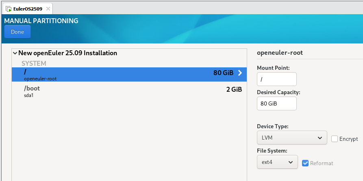Toggle the Reformat checkbox
The image size is (363, 181).
click(305, 163)
